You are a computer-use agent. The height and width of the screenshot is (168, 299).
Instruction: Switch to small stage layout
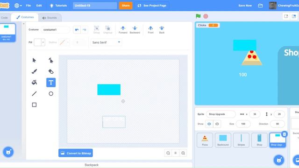pyautogui.click(x=286, y=16)
